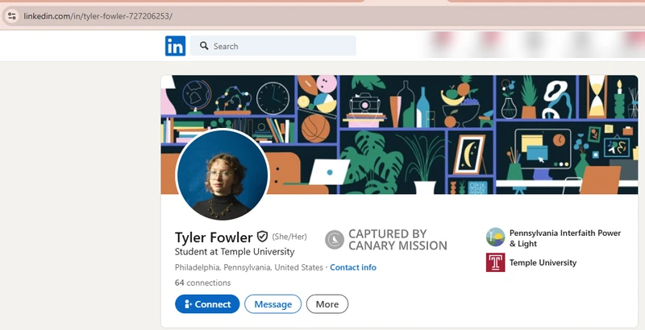Click the search magnifier icon
The width and height of the screenshot is (645, 330).
pyautogui.click(x=204, y=46)
